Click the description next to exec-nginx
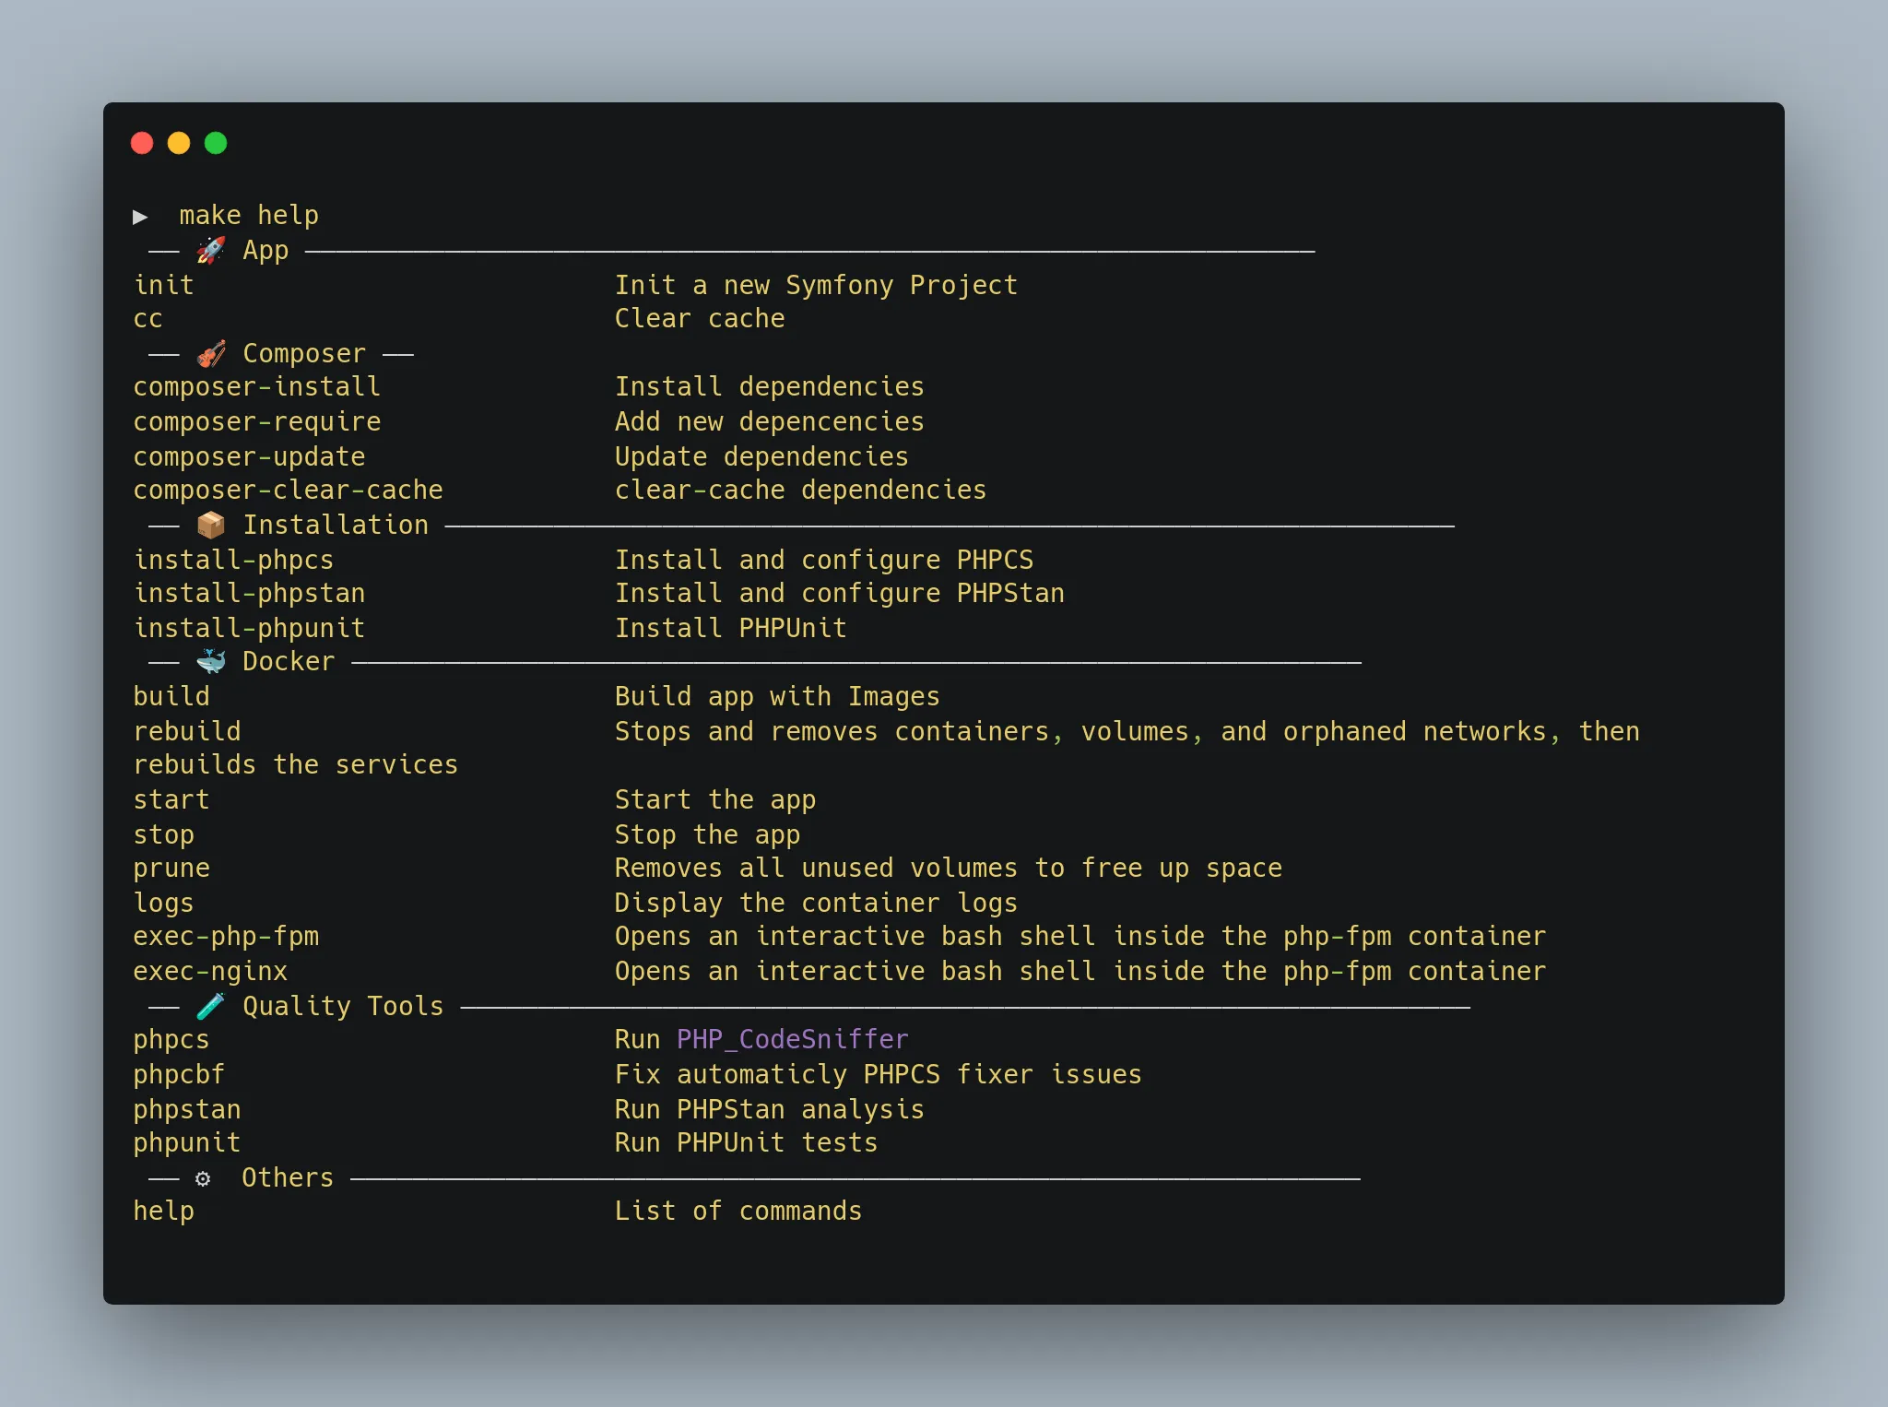The width and height of the screenshot is (1888, 1407). 1080,972
